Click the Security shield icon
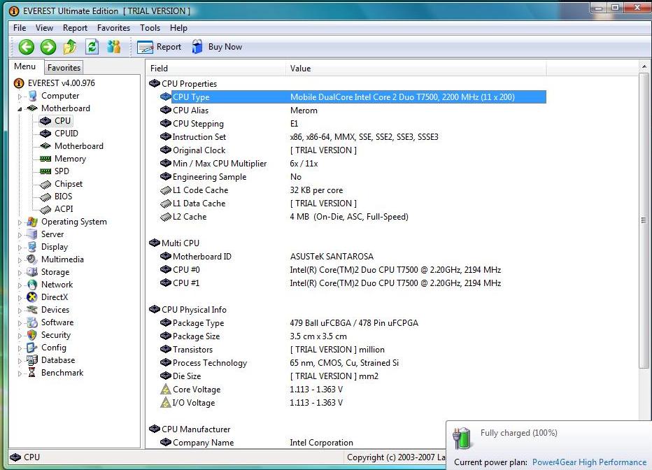The image size is (652, 470). click(x=31, y=335)
